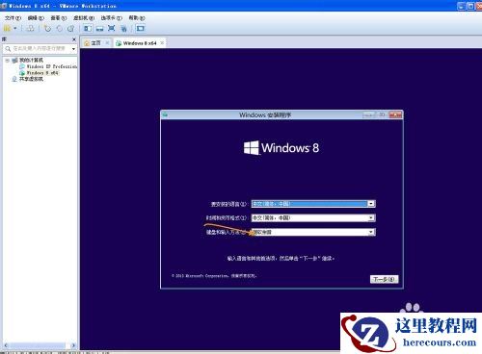Image resolution: width=482 pixels, height=354 pixels.
Task: Open the keyboard input method dropdown
Action: pos(313,232)
